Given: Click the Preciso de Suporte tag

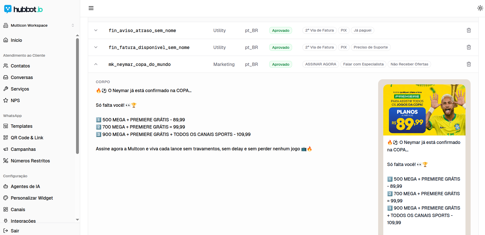Looking at the screenshot, I should [x=371, y=47].
